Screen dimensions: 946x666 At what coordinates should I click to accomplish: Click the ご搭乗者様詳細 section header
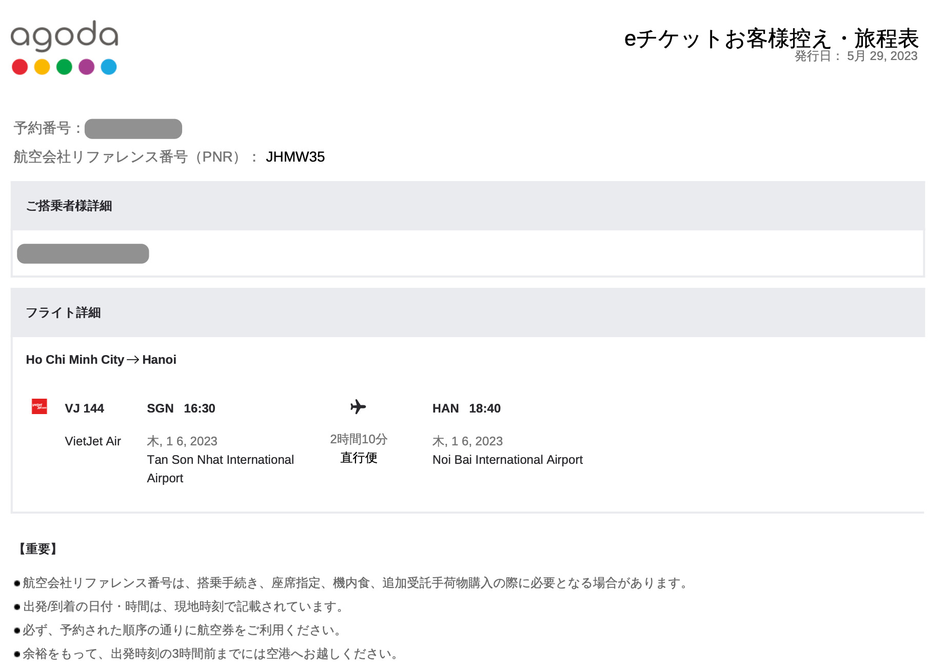69,206
